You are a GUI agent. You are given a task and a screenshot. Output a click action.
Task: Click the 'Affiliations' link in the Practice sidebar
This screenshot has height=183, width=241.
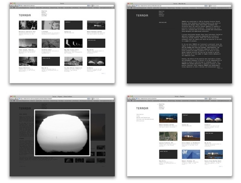pos(140,121)
